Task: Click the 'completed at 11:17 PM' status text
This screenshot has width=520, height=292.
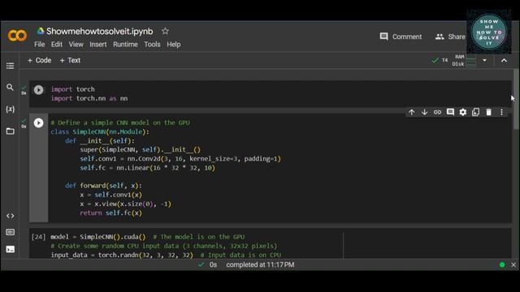Action: [260, 265]
